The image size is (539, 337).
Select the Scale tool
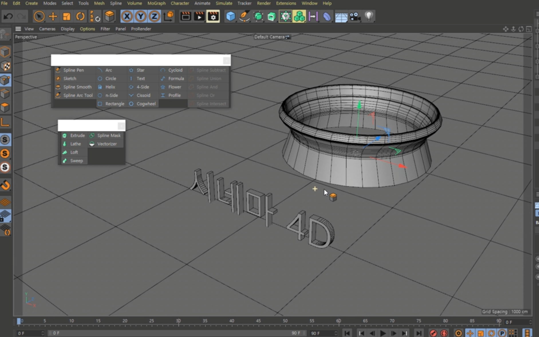(66, 16)
